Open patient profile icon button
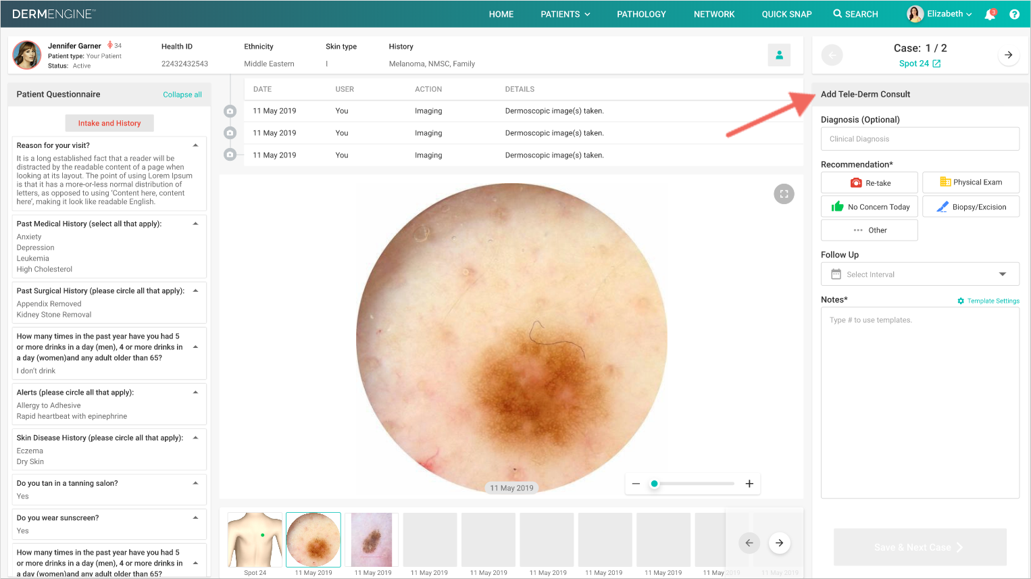Image resolution: width=1031 pixels, height=579 pixels. (x=779, y=55)
